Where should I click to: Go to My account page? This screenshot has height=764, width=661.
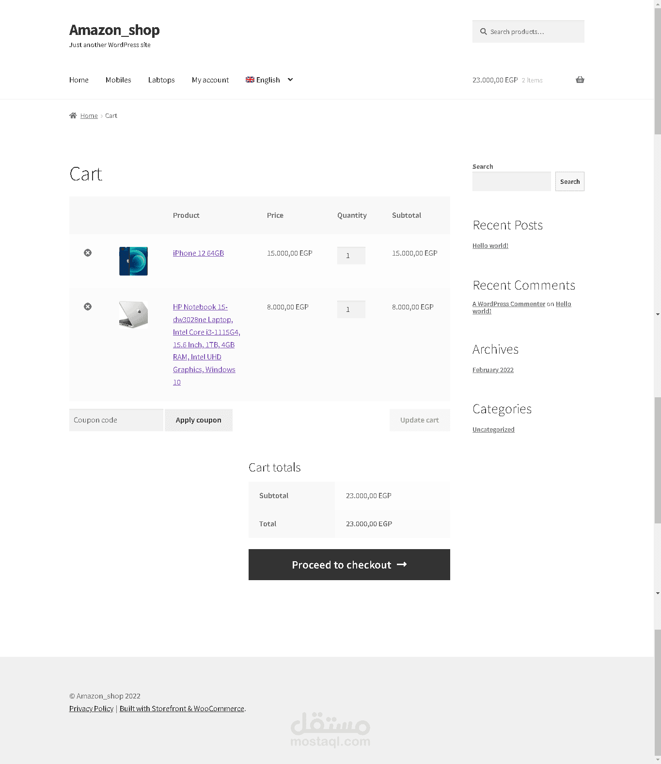click(210, 80)
